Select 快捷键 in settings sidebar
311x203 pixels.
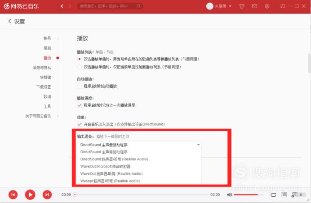pyautogui.click(x=45, y=77)
